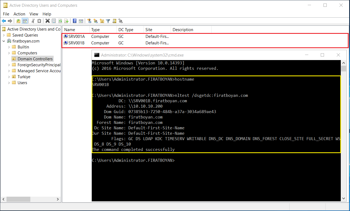
Task: Click the SRV001A computer icon
Action: 66,37
